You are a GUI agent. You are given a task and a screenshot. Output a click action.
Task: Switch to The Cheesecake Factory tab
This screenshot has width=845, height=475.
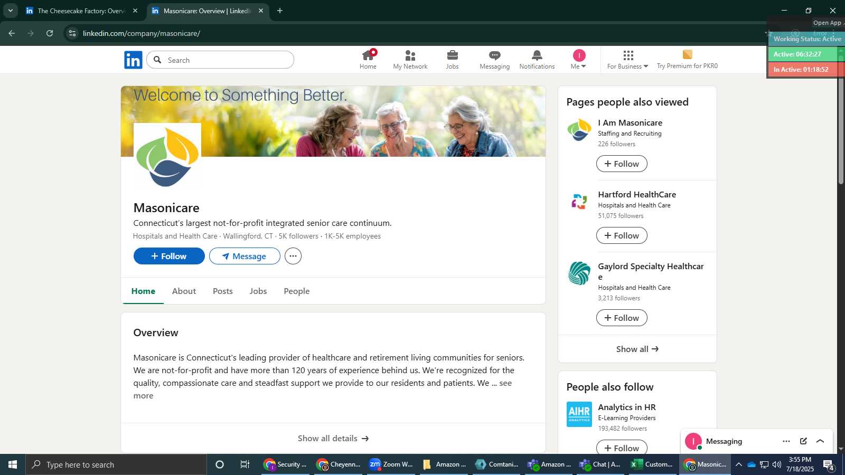coord(81,11)
